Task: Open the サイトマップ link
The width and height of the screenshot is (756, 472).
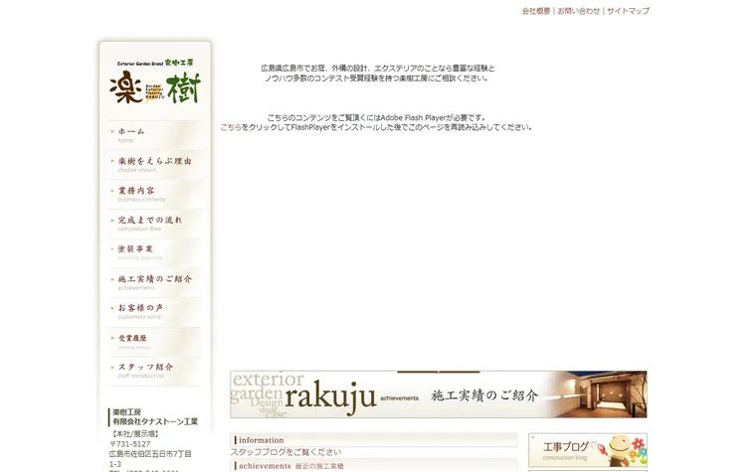Action: point(629,11)
